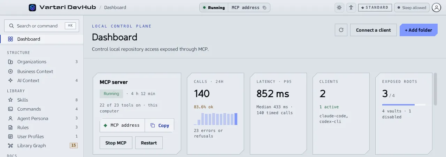Click the Stop MCP button
The image size is (446, 157).
[x=116, y=143]
